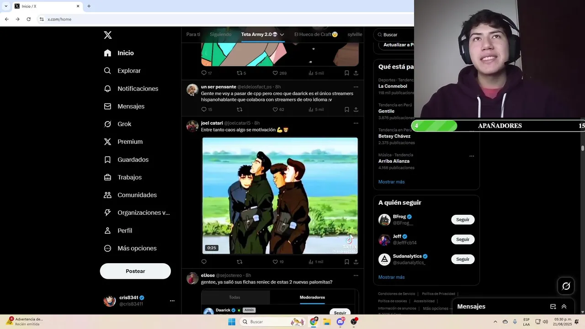Switch to the Para ti tab
Viewport: 585px width, 329px height.
193,34
